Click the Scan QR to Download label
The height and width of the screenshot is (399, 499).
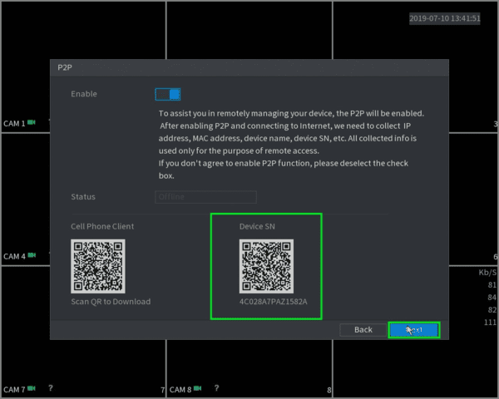tap(111, 302)
